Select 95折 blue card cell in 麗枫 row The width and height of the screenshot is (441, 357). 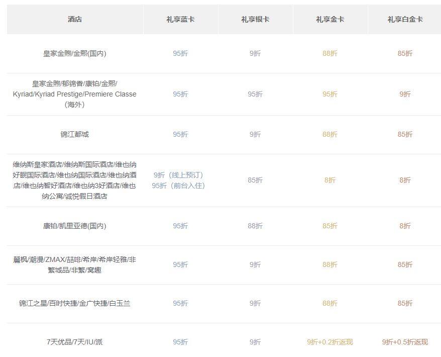(180, 264)
